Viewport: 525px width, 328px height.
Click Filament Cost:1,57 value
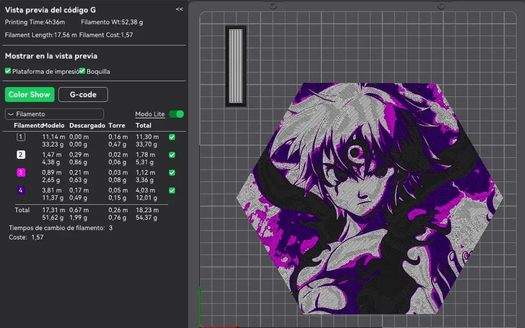(x=106, y=35)
